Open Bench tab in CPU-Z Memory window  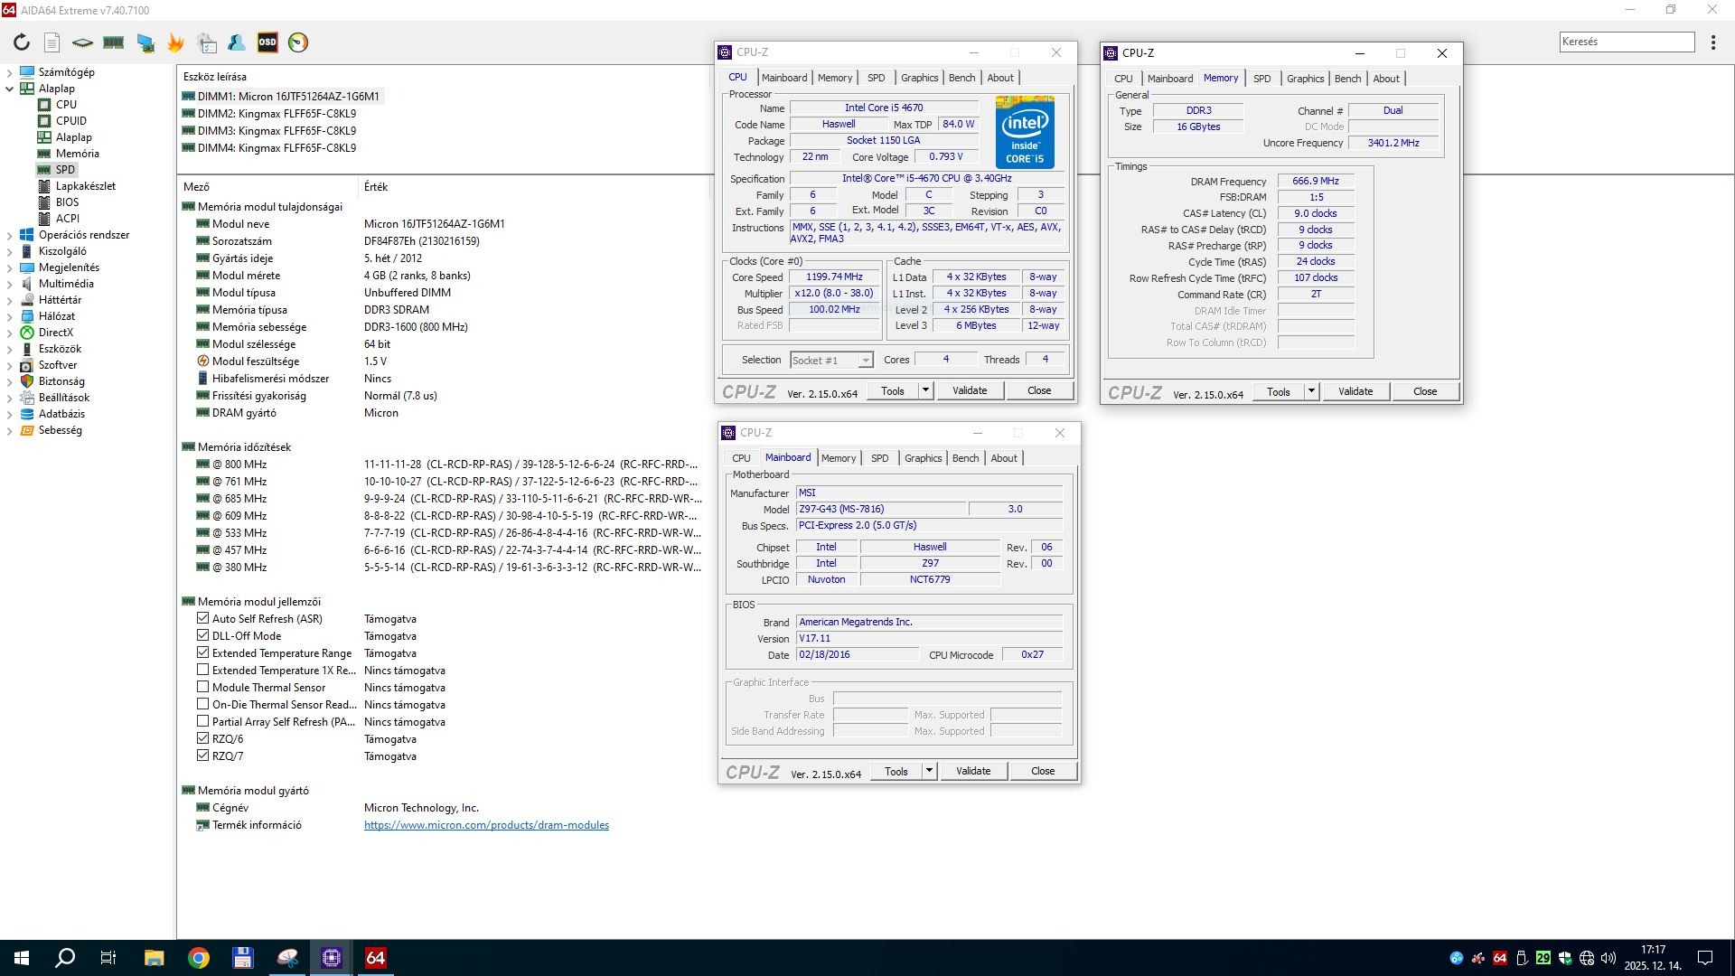pos(1347,79)
